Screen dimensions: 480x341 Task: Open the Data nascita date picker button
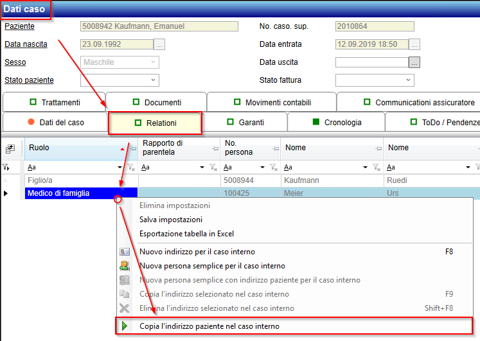159,44
